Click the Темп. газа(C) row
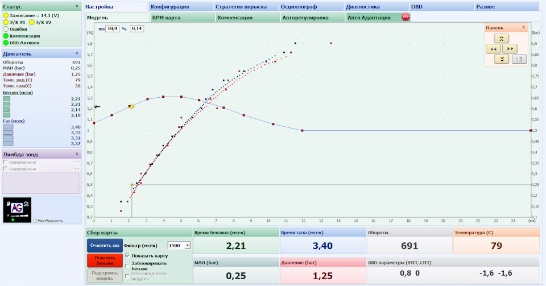The width and height of the screenshot is (546, 286). coord(42,86)
